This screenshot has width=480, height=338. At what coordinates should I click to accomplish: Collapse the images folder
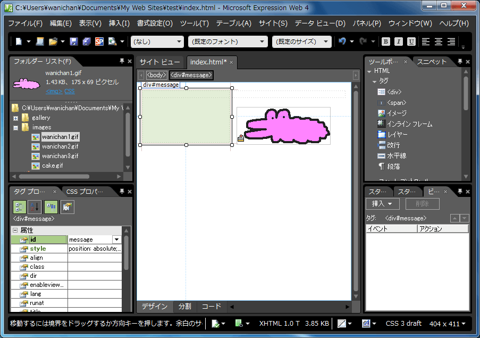pyautogui.click(x=15, y=128)
